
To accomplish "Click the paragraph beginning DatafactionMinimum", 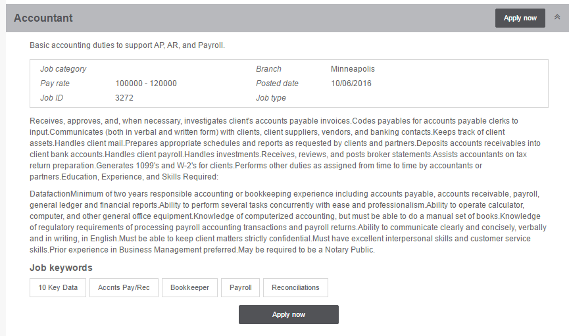I will click(x=288, y=222).
